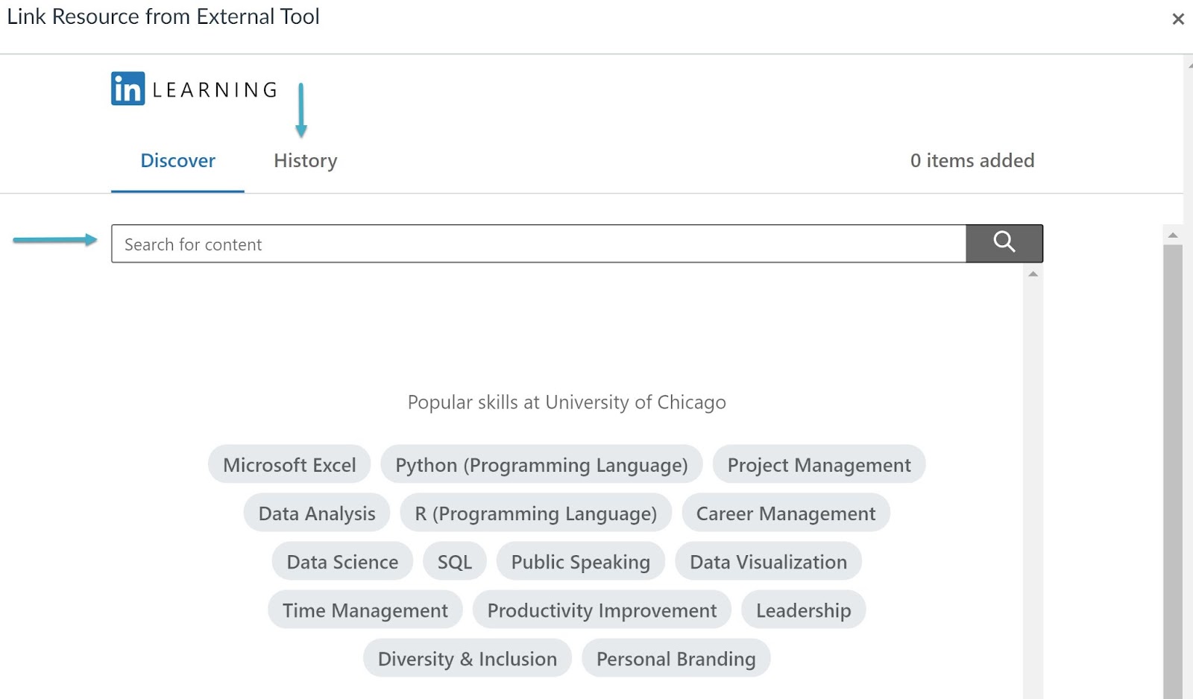The width and height of the screenshot is (1193, 699).
Task: Open the Public Speaking skill
Action: click(x=580, y=562)
